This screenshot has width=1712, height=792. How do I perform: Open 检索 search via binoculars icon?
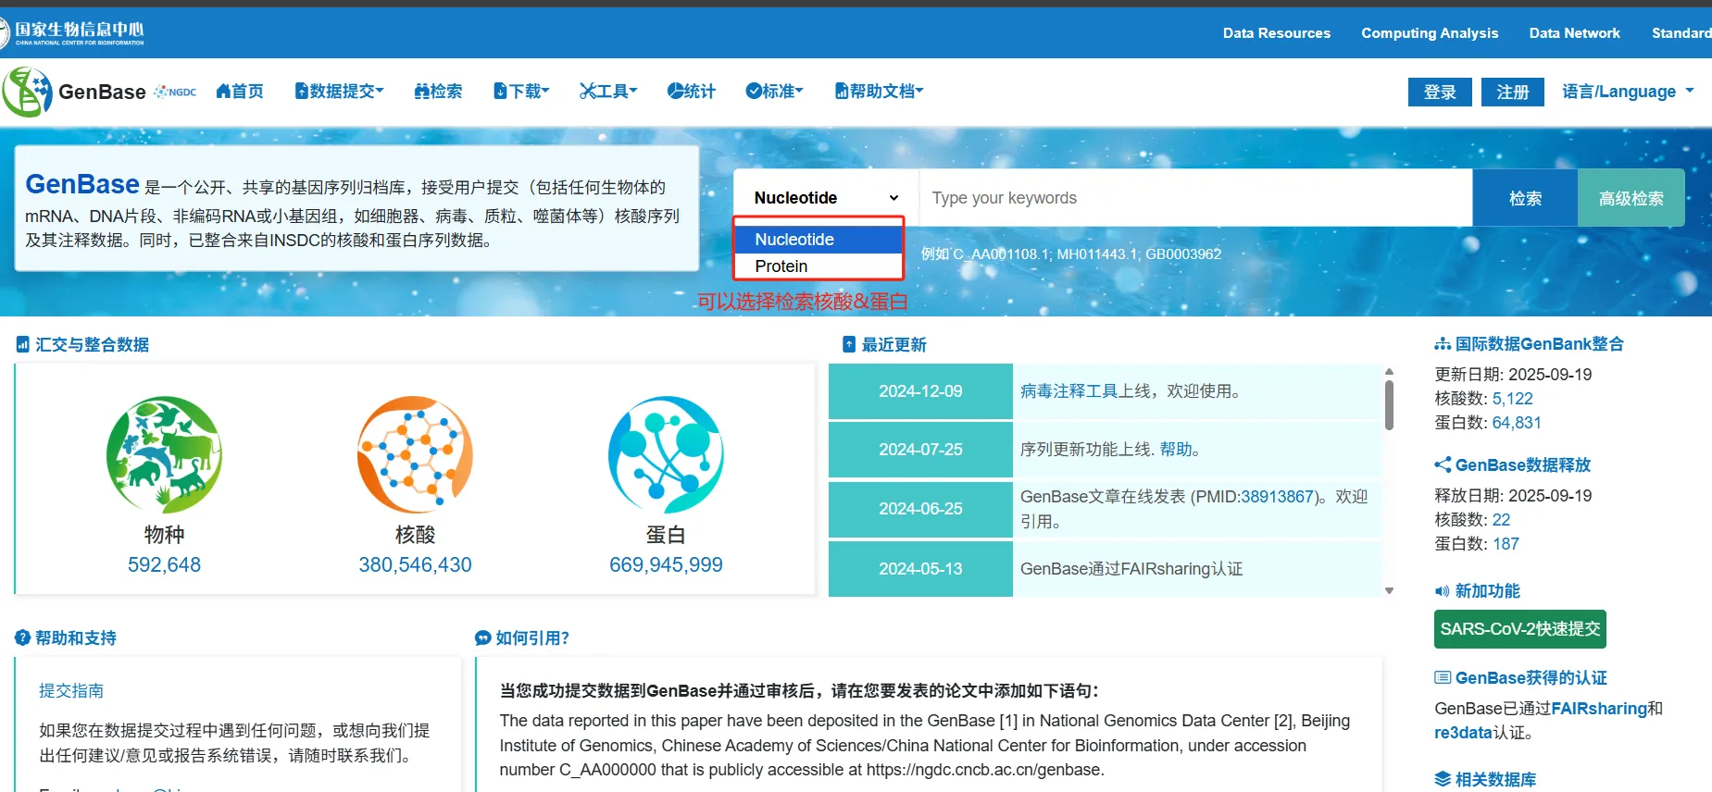(422, 91)
